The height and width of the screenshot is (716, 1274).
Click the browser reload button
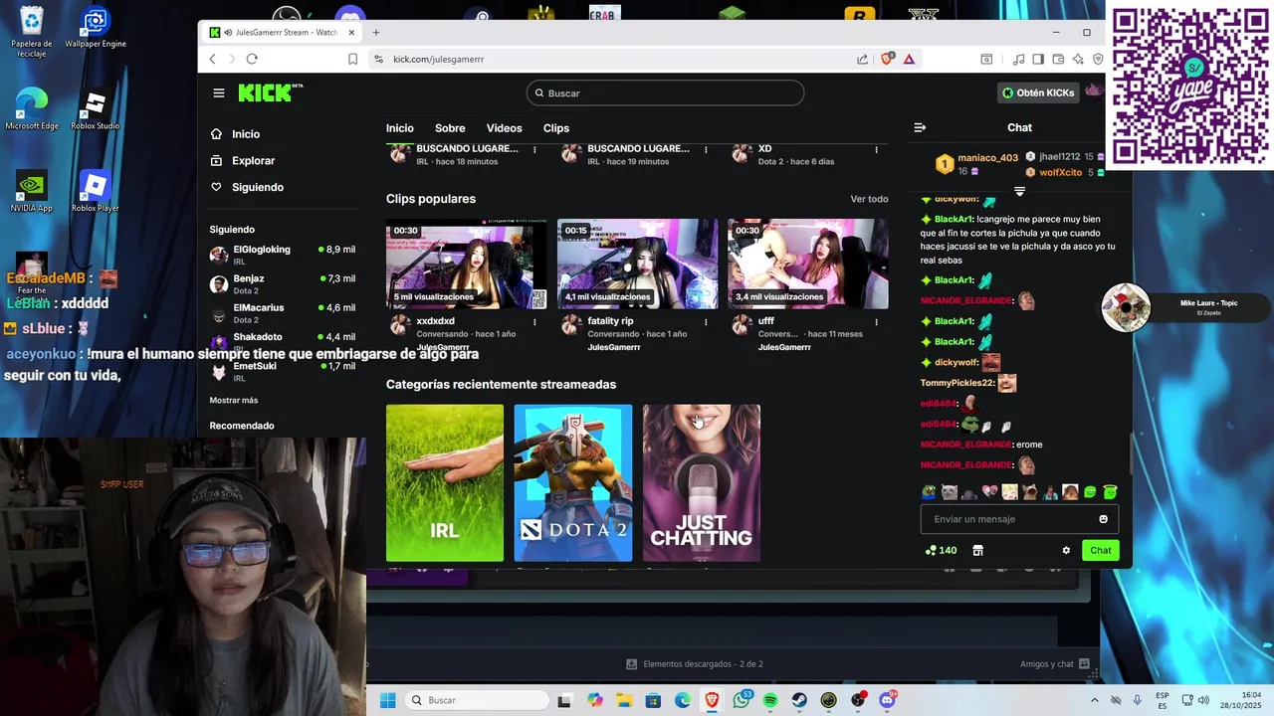252,59
